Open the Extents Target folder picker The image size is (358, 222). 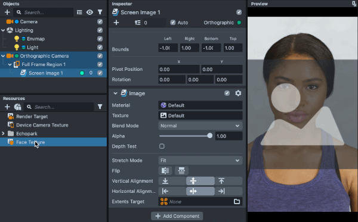pos(237,202)
